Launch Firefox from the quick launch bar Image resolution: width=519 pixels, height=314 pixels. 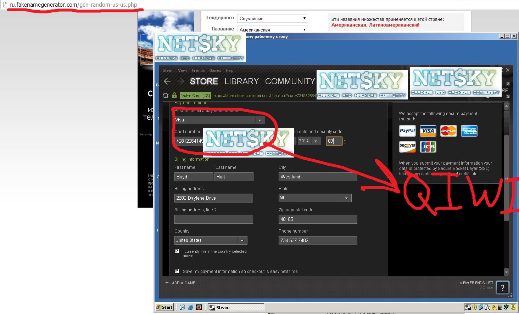point(199,307)
